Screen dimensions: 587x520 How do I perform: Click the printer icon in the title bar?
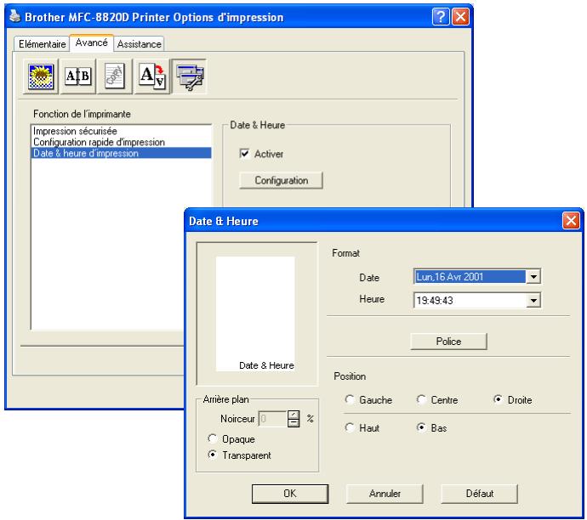(14, 16)
